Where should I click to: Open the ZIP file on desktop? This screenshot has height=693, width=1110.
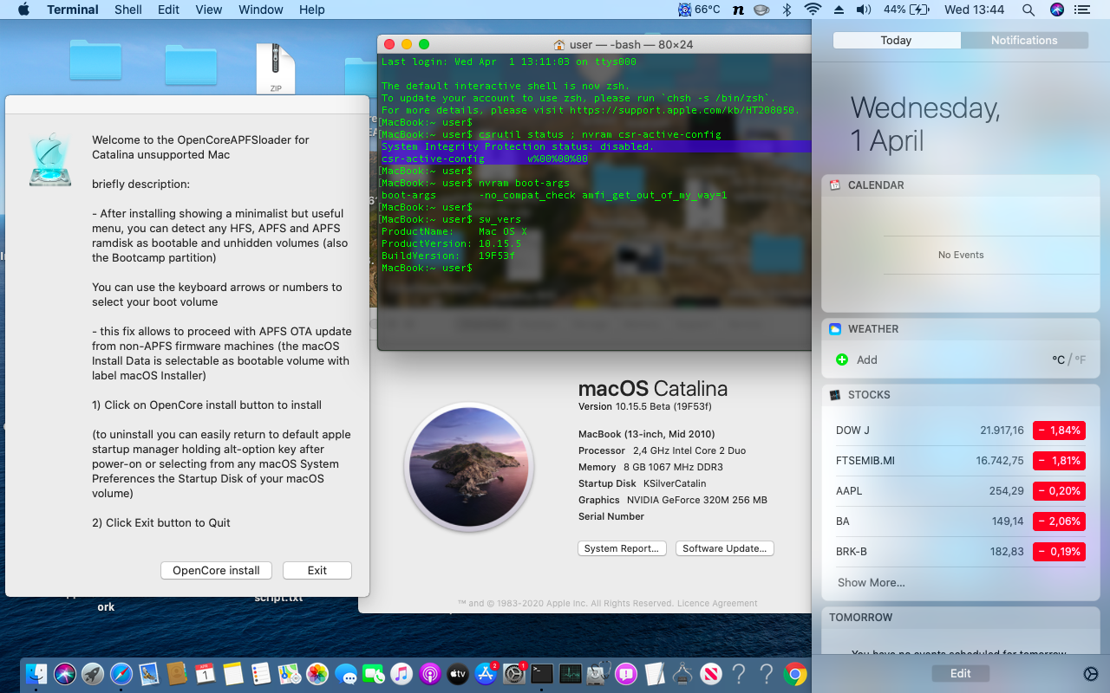pyautogui.click(x=276, y=68)
